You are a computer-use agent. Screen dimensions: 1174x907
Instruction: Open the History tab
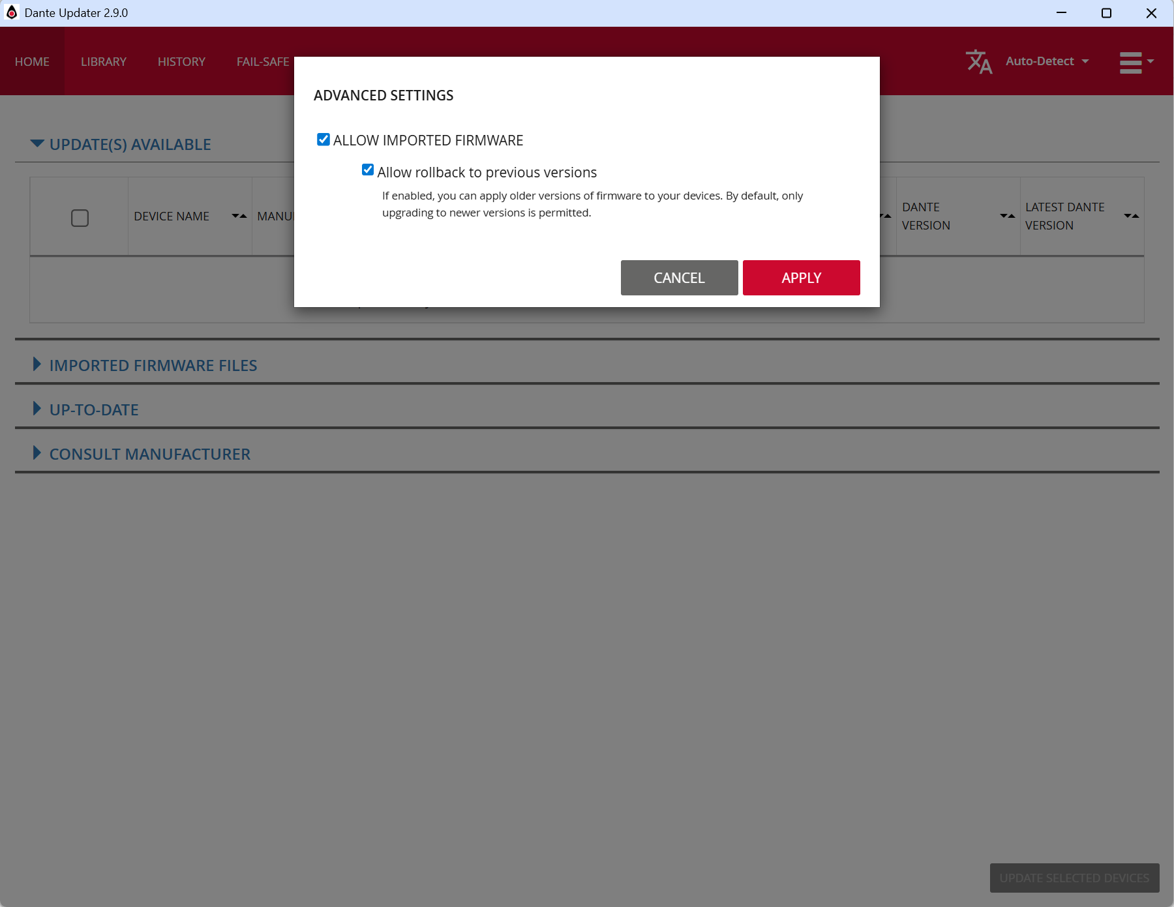click(181, 61)
